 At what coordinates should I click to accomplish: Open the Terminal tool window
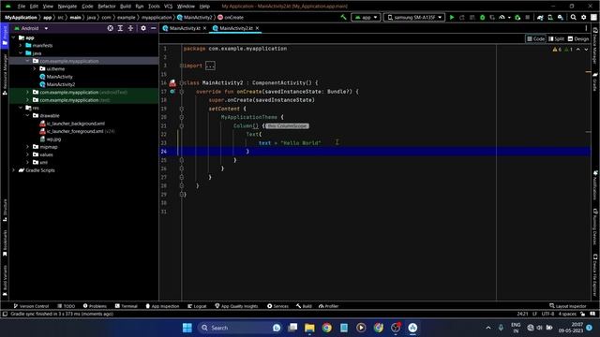click(x=127, y=306)
